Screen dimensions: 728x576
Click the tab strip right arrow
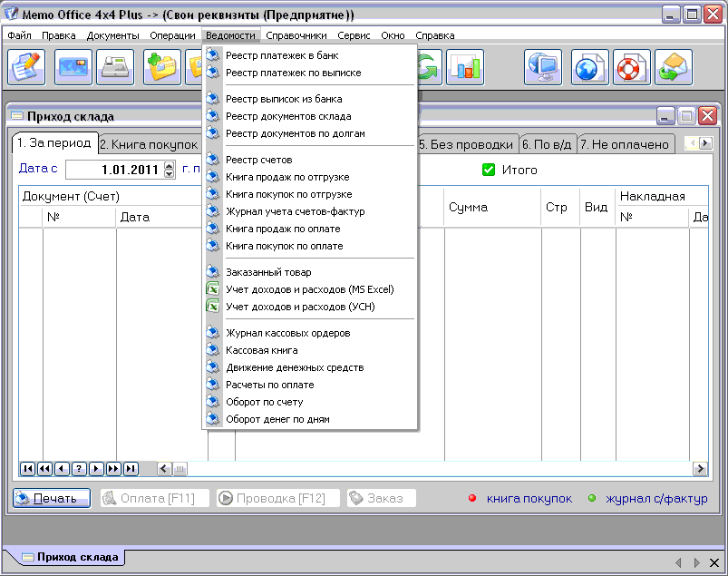(x=705, y=143)
